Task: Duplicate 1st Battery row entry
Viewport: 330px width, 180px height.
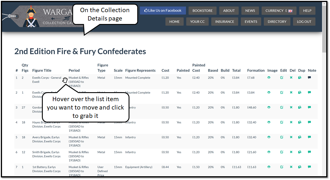Action: pyautogui.click(x=300, y=167)
